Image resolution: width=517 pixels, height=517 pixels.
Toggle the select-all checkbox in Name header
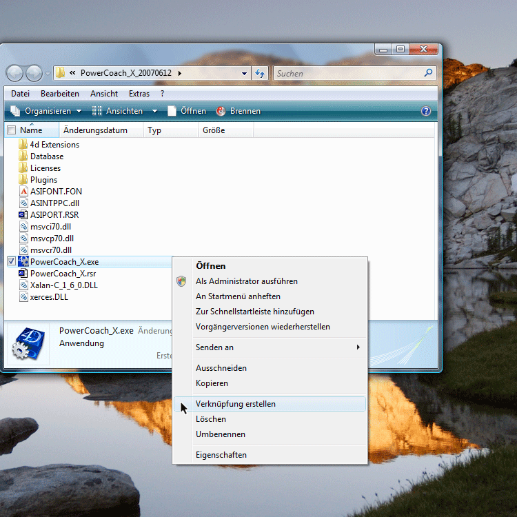tap(12, 130)
